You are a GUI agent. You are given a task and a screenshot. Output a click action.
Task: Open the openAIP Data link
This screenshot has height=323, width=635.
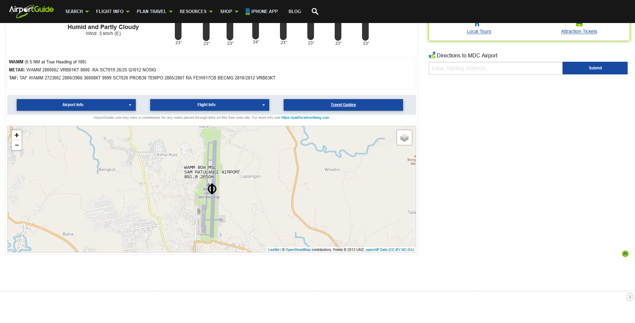tap(376, 250)
